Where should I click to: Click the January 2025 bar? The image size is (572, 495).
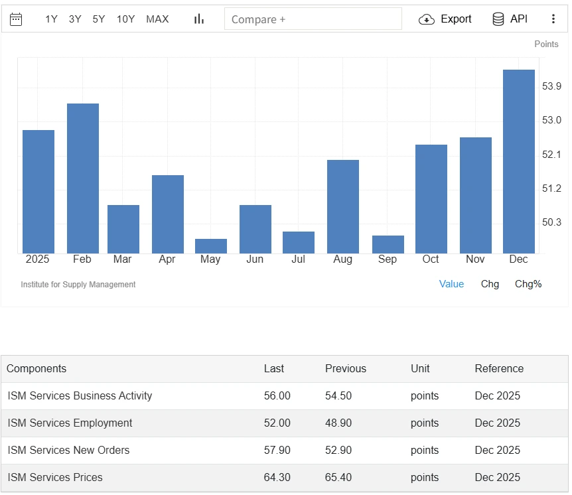coord(38,192)
